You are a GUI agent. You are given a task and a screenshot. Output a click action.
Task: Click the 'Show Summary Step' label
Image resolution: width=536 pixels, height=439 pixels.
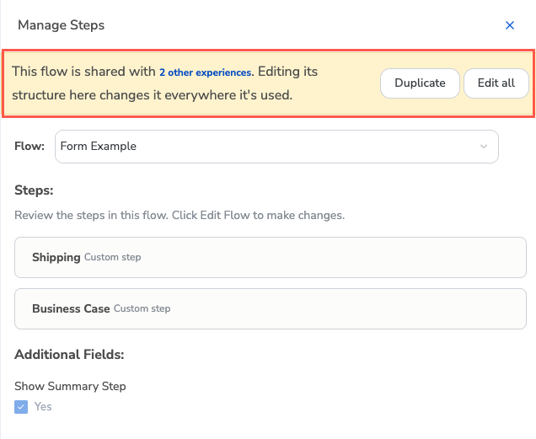click(x=70, y=386)
